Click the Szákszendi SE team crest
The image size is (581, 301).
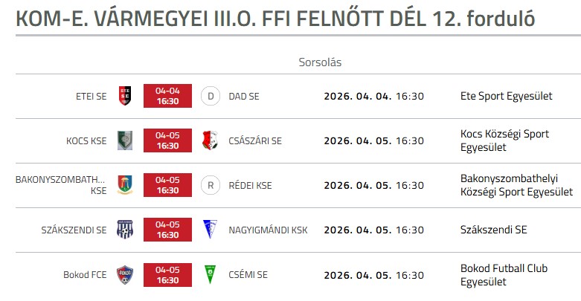[x=125, y=230]
